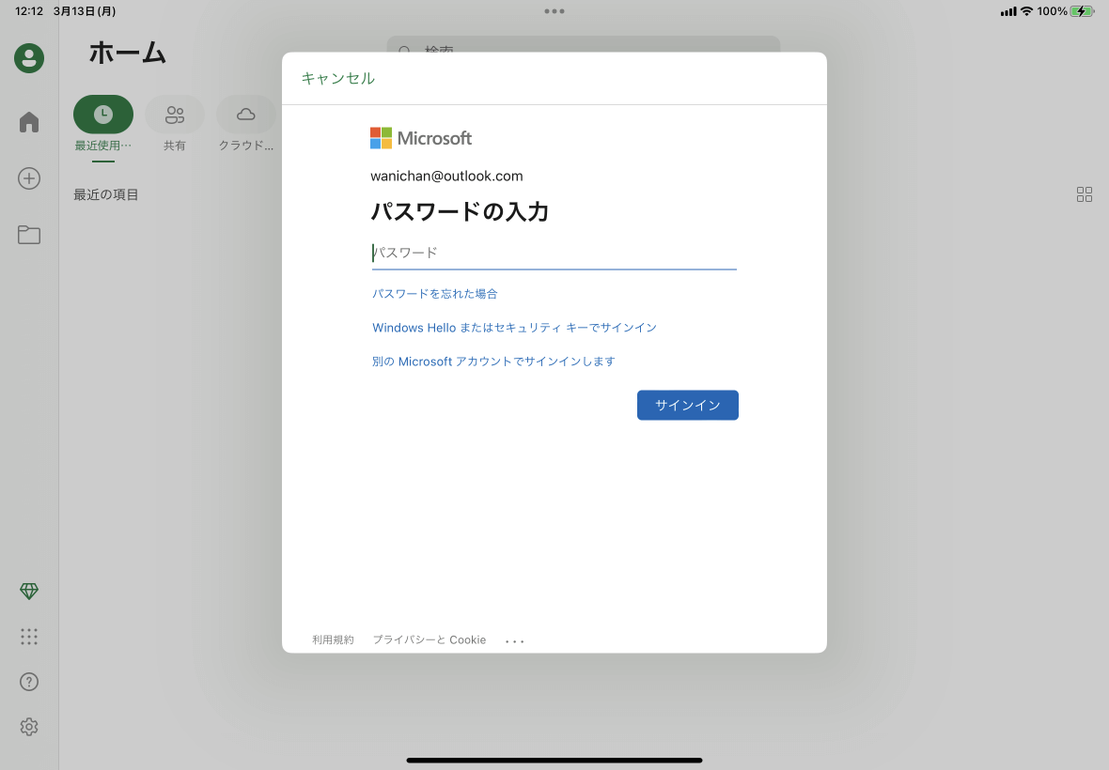Create a new workbook with the plus icon
The height and width of the screenshot is (770, 1109).
[x=28, y=178]
